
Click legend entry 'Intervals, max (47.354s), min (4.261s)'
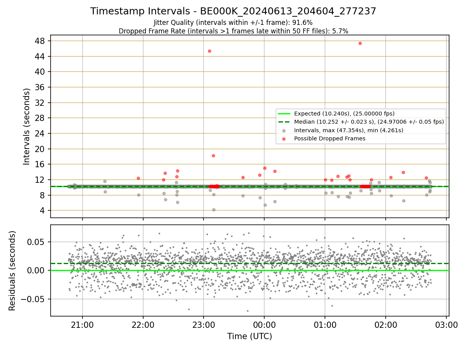(x=349, y=130)
